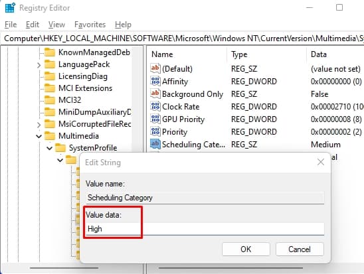
Task: Select the Multimedia key label
Action: (x=78, y=136)
